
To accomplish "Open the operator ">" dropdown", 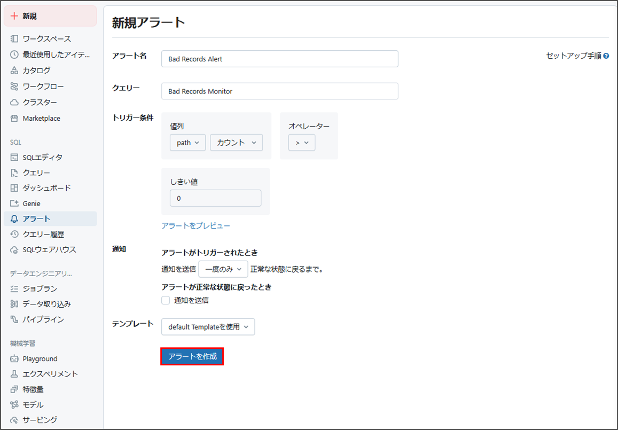I will (x=302, y=143).
